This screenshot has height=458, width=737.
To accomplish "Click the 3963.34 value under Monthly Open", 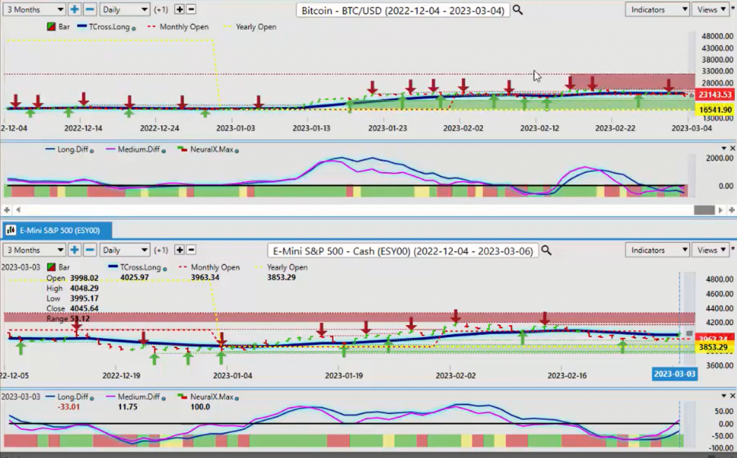I will 205,278.
